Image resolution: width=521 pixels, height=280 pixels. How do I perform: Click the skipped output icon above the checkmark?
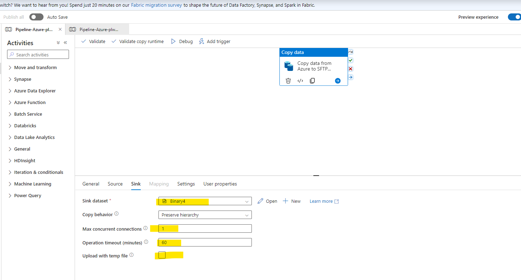(350, 51)
